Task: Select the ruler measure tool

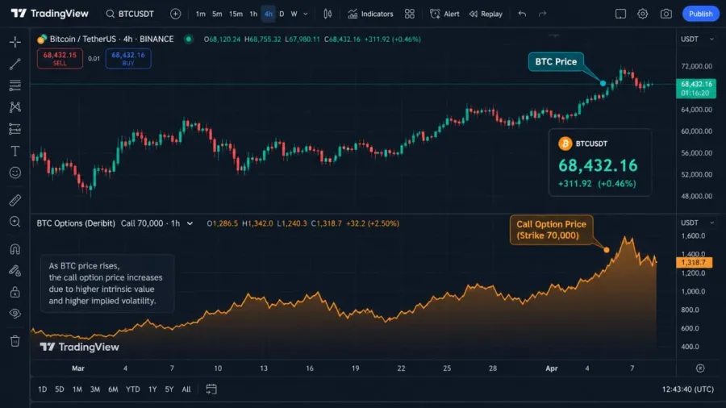Action: (x=15, y=200)
